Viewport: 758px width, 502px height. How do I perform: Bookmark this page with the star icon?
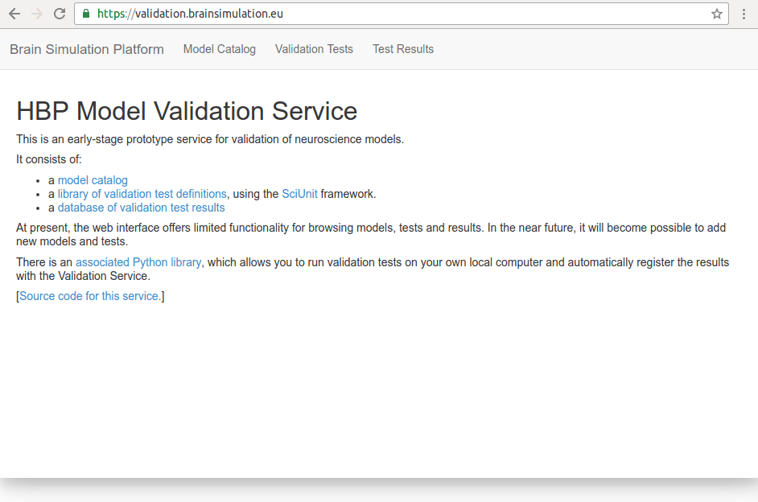coord(716,14)
